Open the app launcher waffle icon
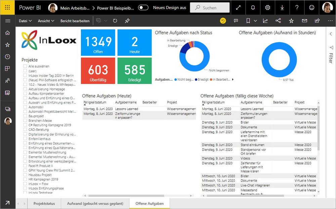 click(7, 7)
